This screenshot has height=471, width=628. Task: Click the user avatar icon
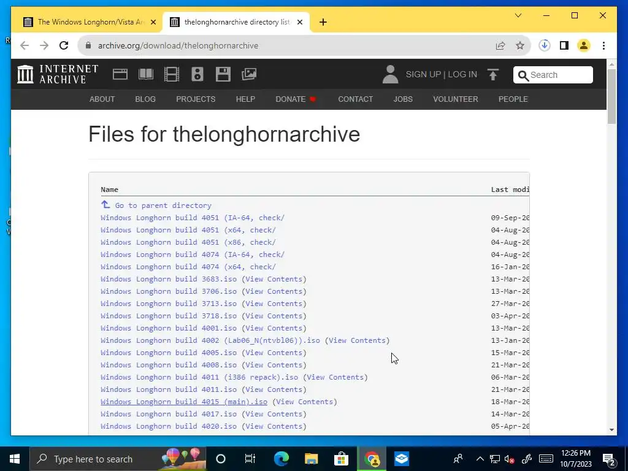click(x=390, y=74)
